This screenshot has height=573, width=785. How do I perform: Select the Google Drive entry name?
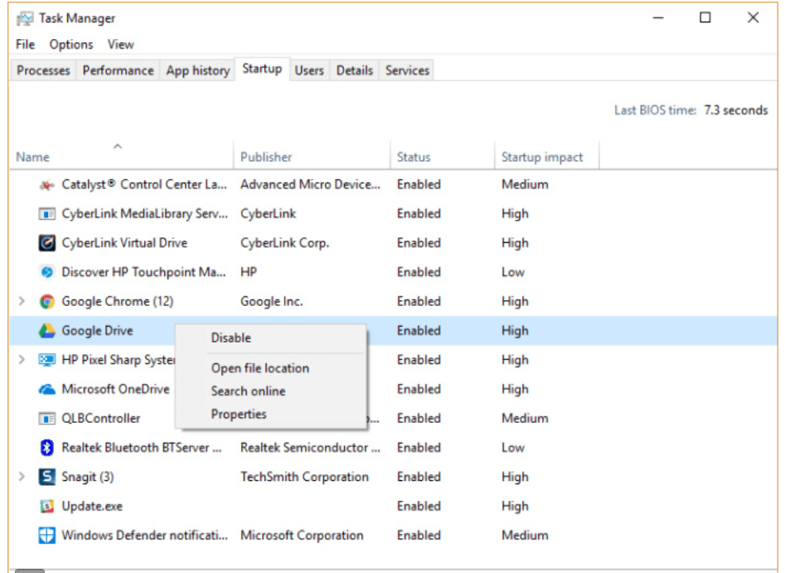97,331
